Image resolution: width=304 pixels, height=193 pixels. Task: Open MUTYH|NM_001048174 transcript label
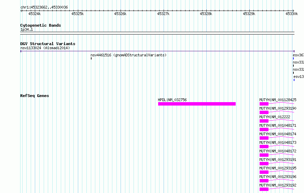[x=278, y=134]
